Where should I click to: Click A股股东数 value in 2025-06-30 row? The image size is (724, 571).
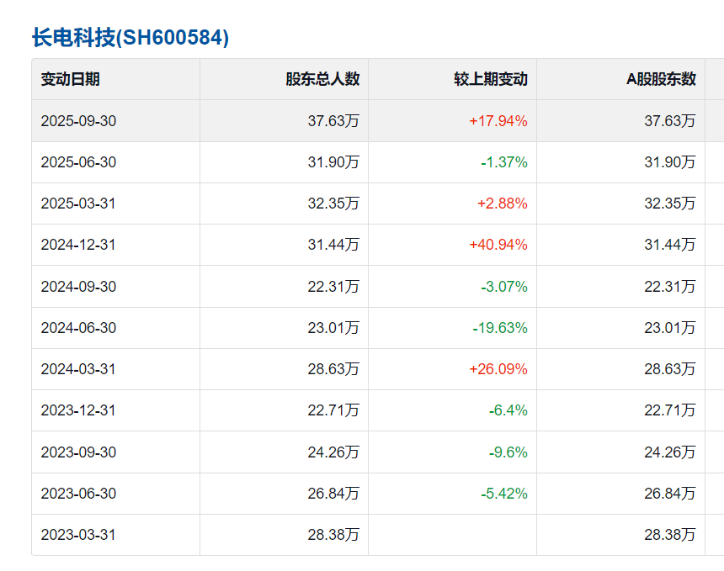coord(670,162)
